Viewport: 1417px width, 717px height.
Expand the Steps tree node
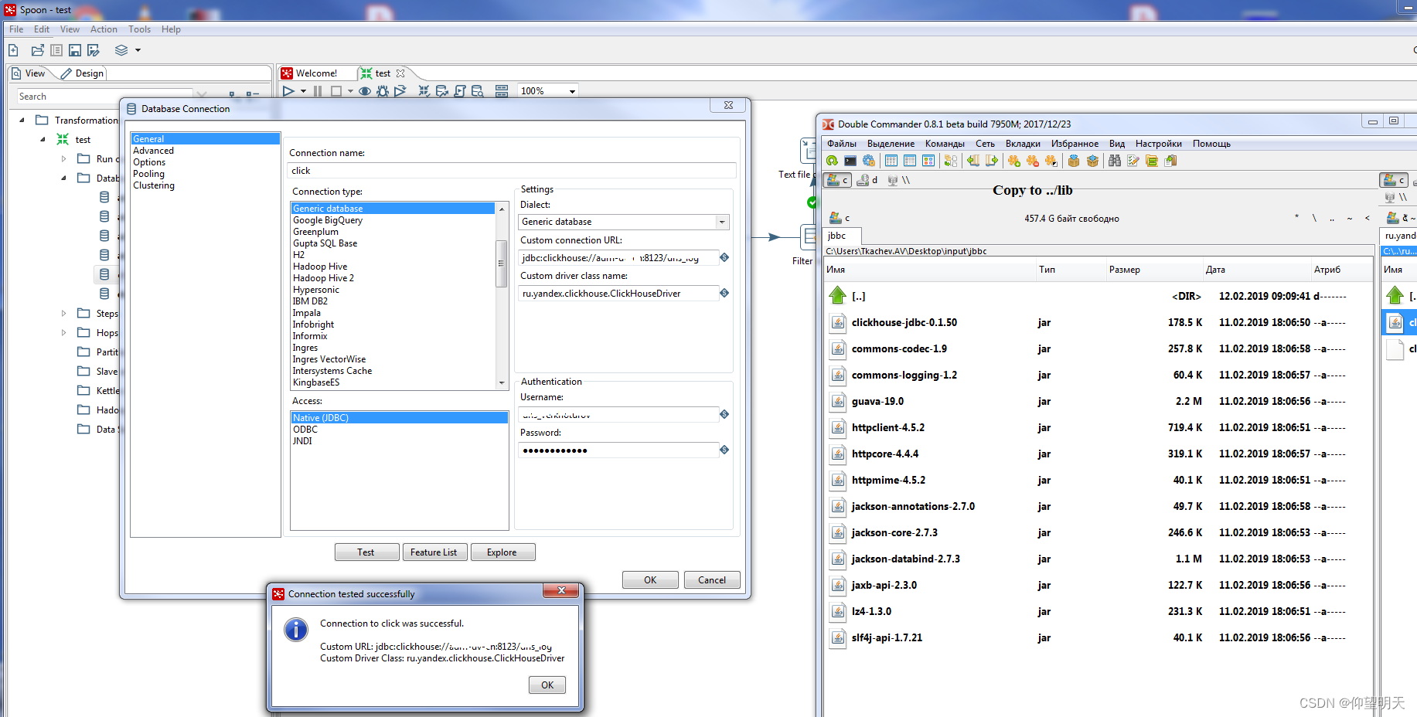pos(63,313)
